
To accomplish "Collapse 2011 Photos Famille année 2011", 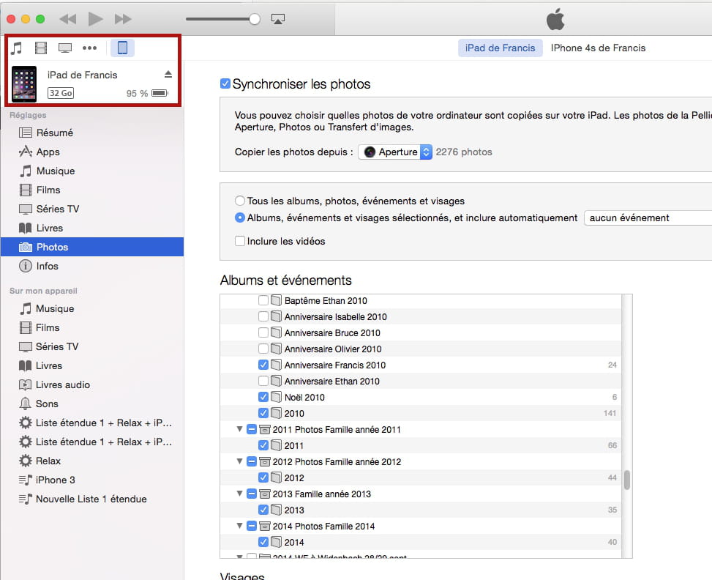I will (x=239, y=429).
